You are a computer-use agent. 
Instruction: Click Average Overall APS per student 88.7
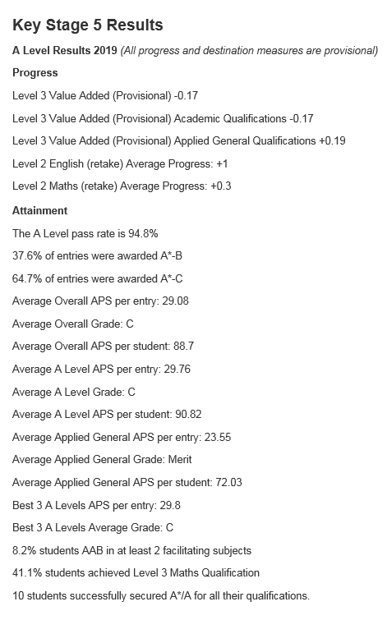(104, 347)
